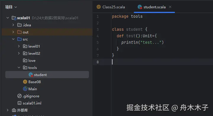Select the scala01 project name

point(24,18)
